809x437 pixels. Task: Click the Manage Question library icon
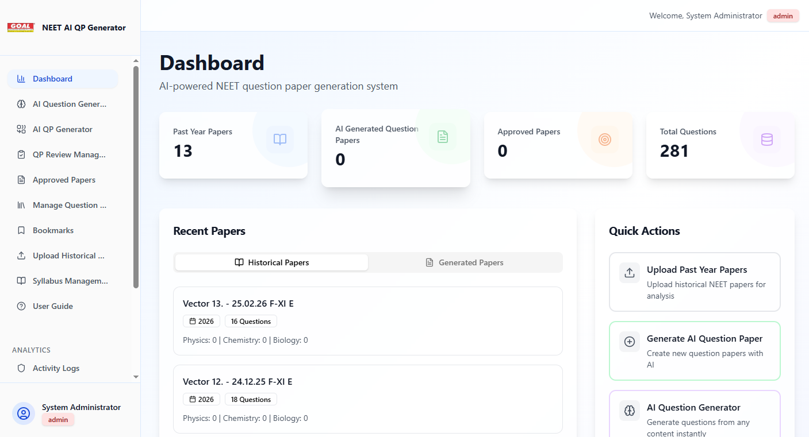[x=21, y=205]
